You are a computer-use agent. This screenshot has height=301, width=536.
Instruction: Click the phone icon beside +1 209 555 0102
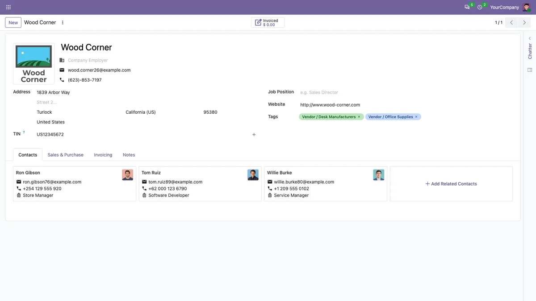(x=270, y=189)
